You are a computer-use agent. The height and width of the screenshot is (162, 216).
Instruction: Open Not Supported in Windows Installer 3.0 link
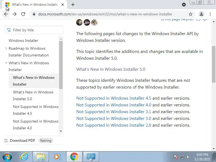click(114, 119)
